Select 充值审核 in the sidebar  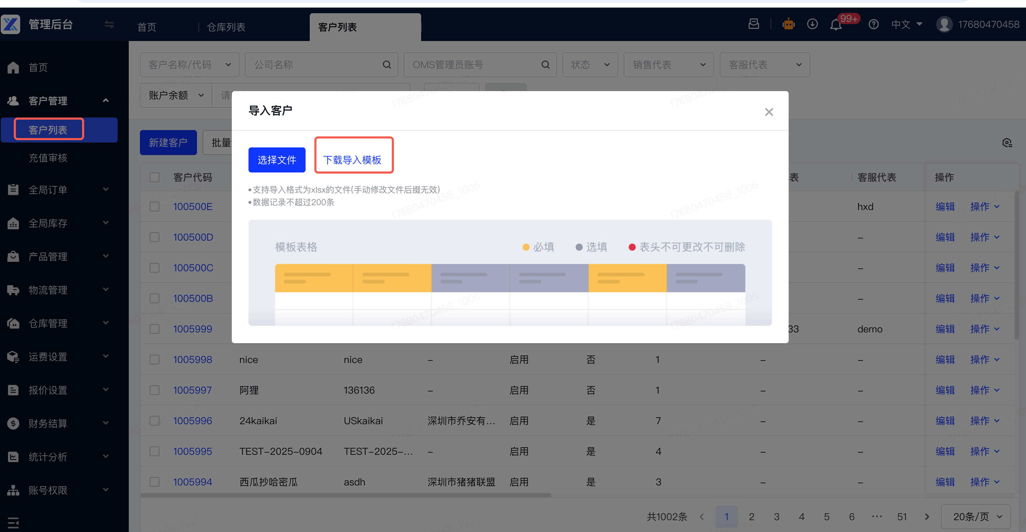point(48,158)
